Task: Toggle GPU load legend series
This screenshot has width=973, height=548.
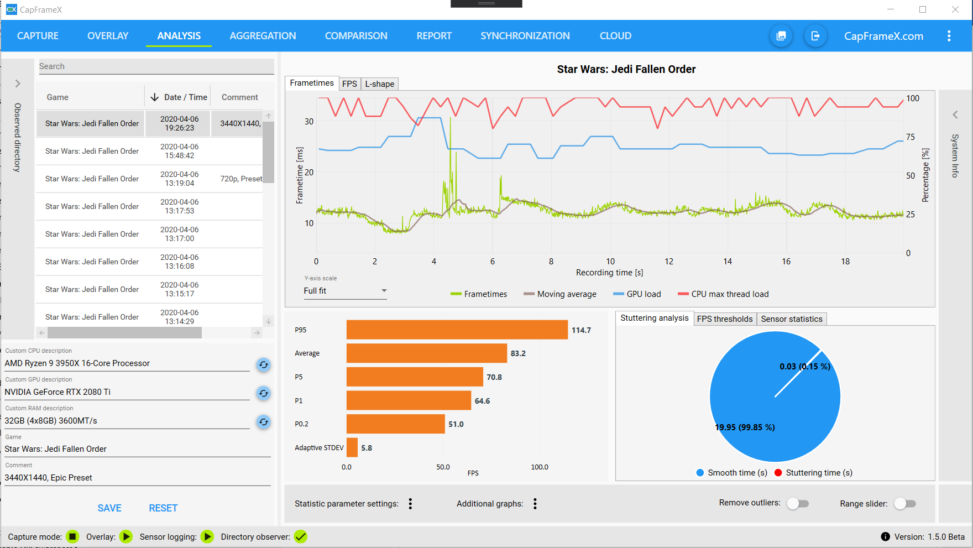Action: click(637, 294)
